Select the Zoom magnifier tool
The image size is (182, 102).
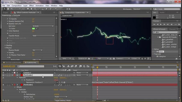tap(12, 9)
